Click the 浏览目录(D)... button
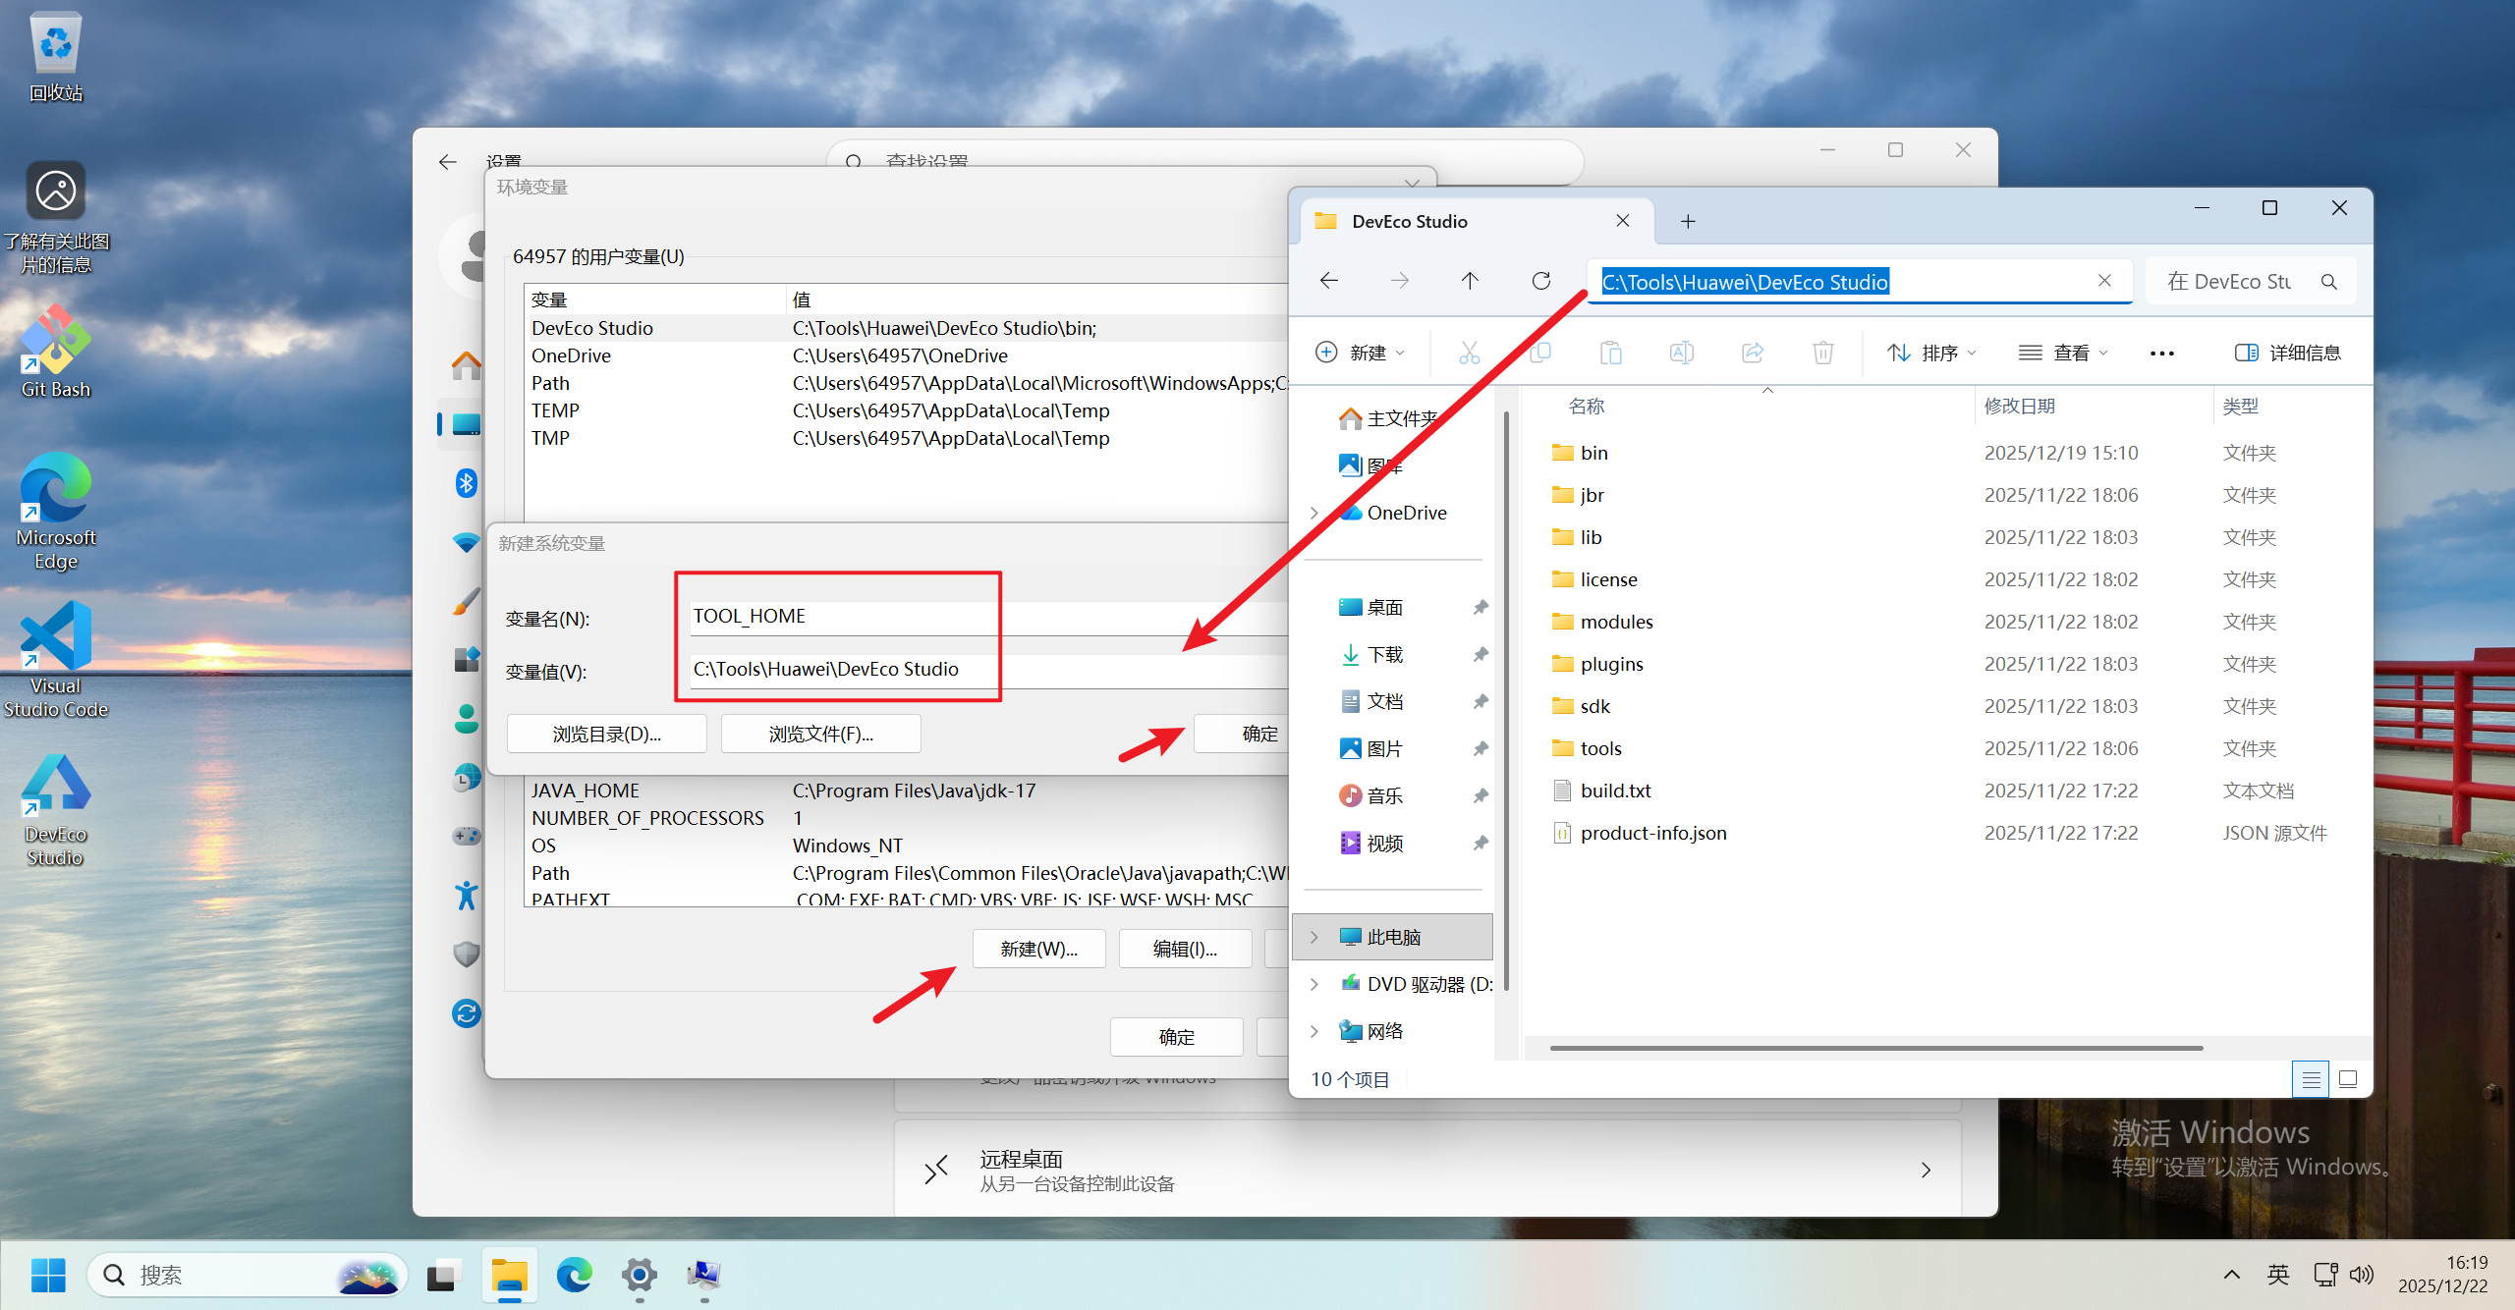Image resolution: width=2515 pixels, height=1310 pixels. click(x=606, y=734)
